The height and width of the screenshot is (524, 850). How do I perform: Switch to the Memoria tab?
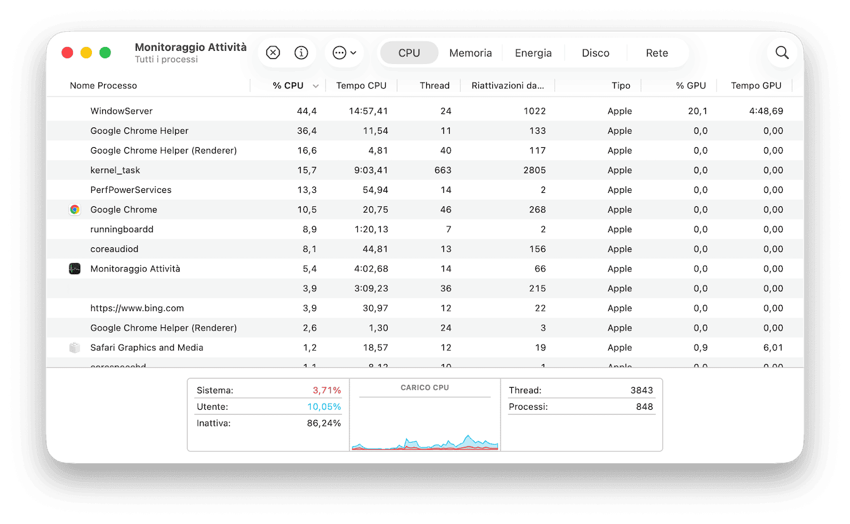[471, 53]
